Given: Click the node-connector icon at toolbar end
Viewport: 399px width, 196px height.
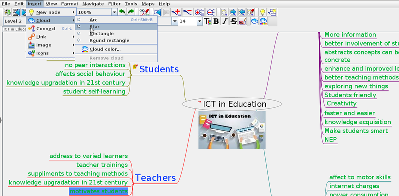Looking at the screenshot, I should point(272,12).
